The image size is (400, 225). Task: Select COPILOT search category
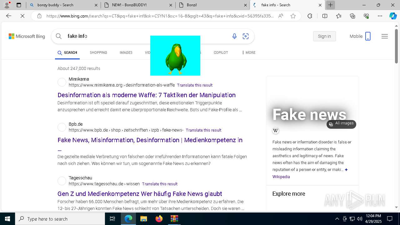tap(221, 52)
